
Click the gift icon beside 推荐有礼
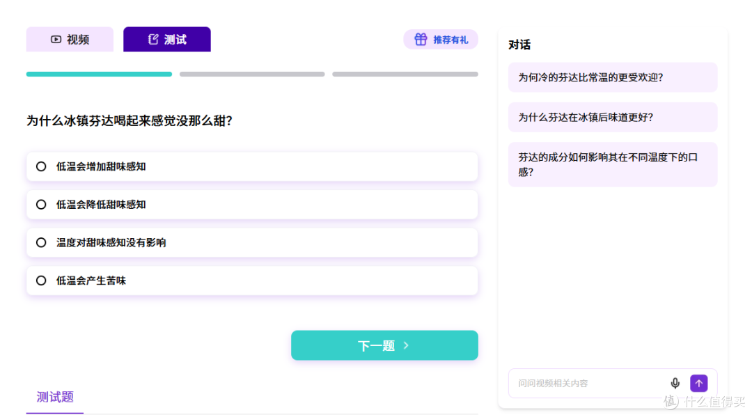point(421,39)
